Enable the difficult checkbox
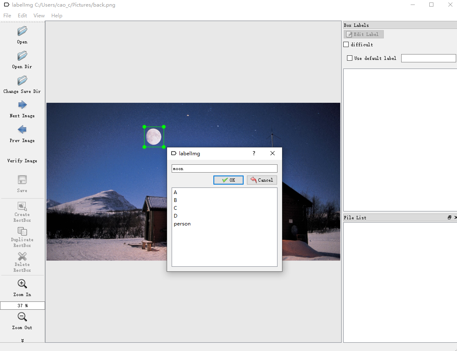Viewport: 457px width, 351px height. pos(346,45)
